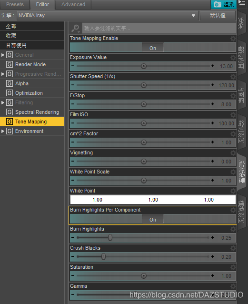
Task: Switch to the Advanced tab
Action: (x=73, y=4)
